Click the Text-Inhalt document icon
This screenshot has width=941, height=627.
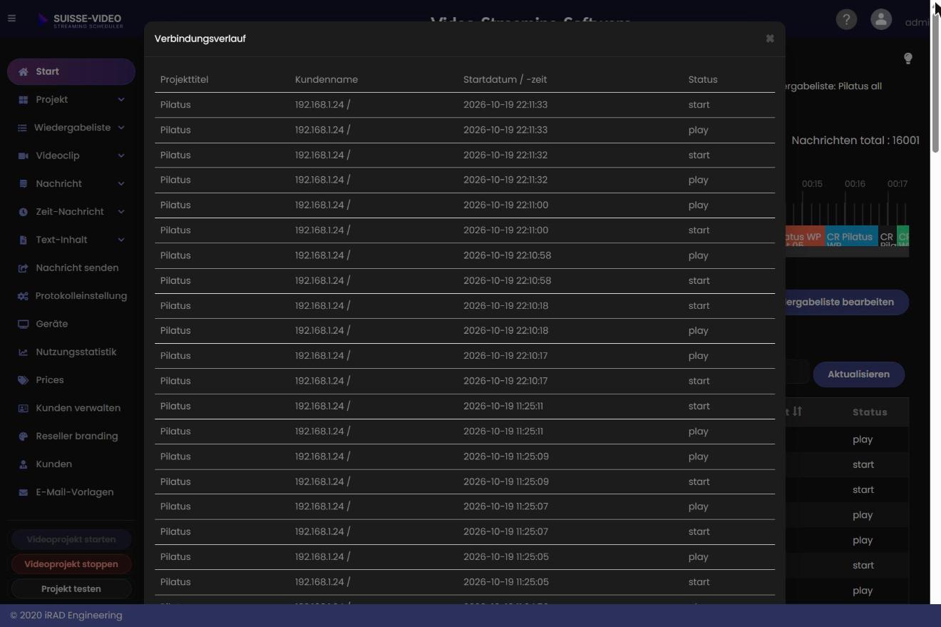pos(23,240)
